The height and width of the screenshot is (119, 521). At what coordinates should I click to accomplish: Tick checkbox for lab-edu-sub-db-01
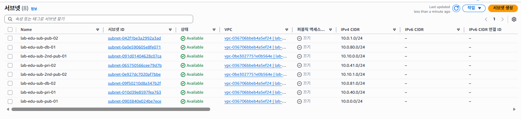pyautogui.click(x=10, y=47)
